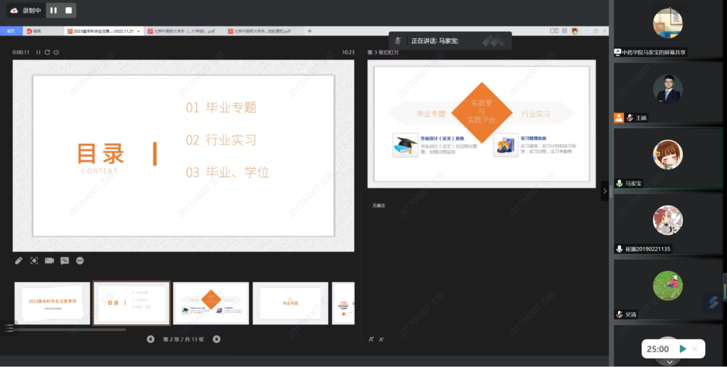The image size is (727, 367).
Task: Select first slide thumbnail 2023届本科毕业注意事项
Action: (52, 303)
